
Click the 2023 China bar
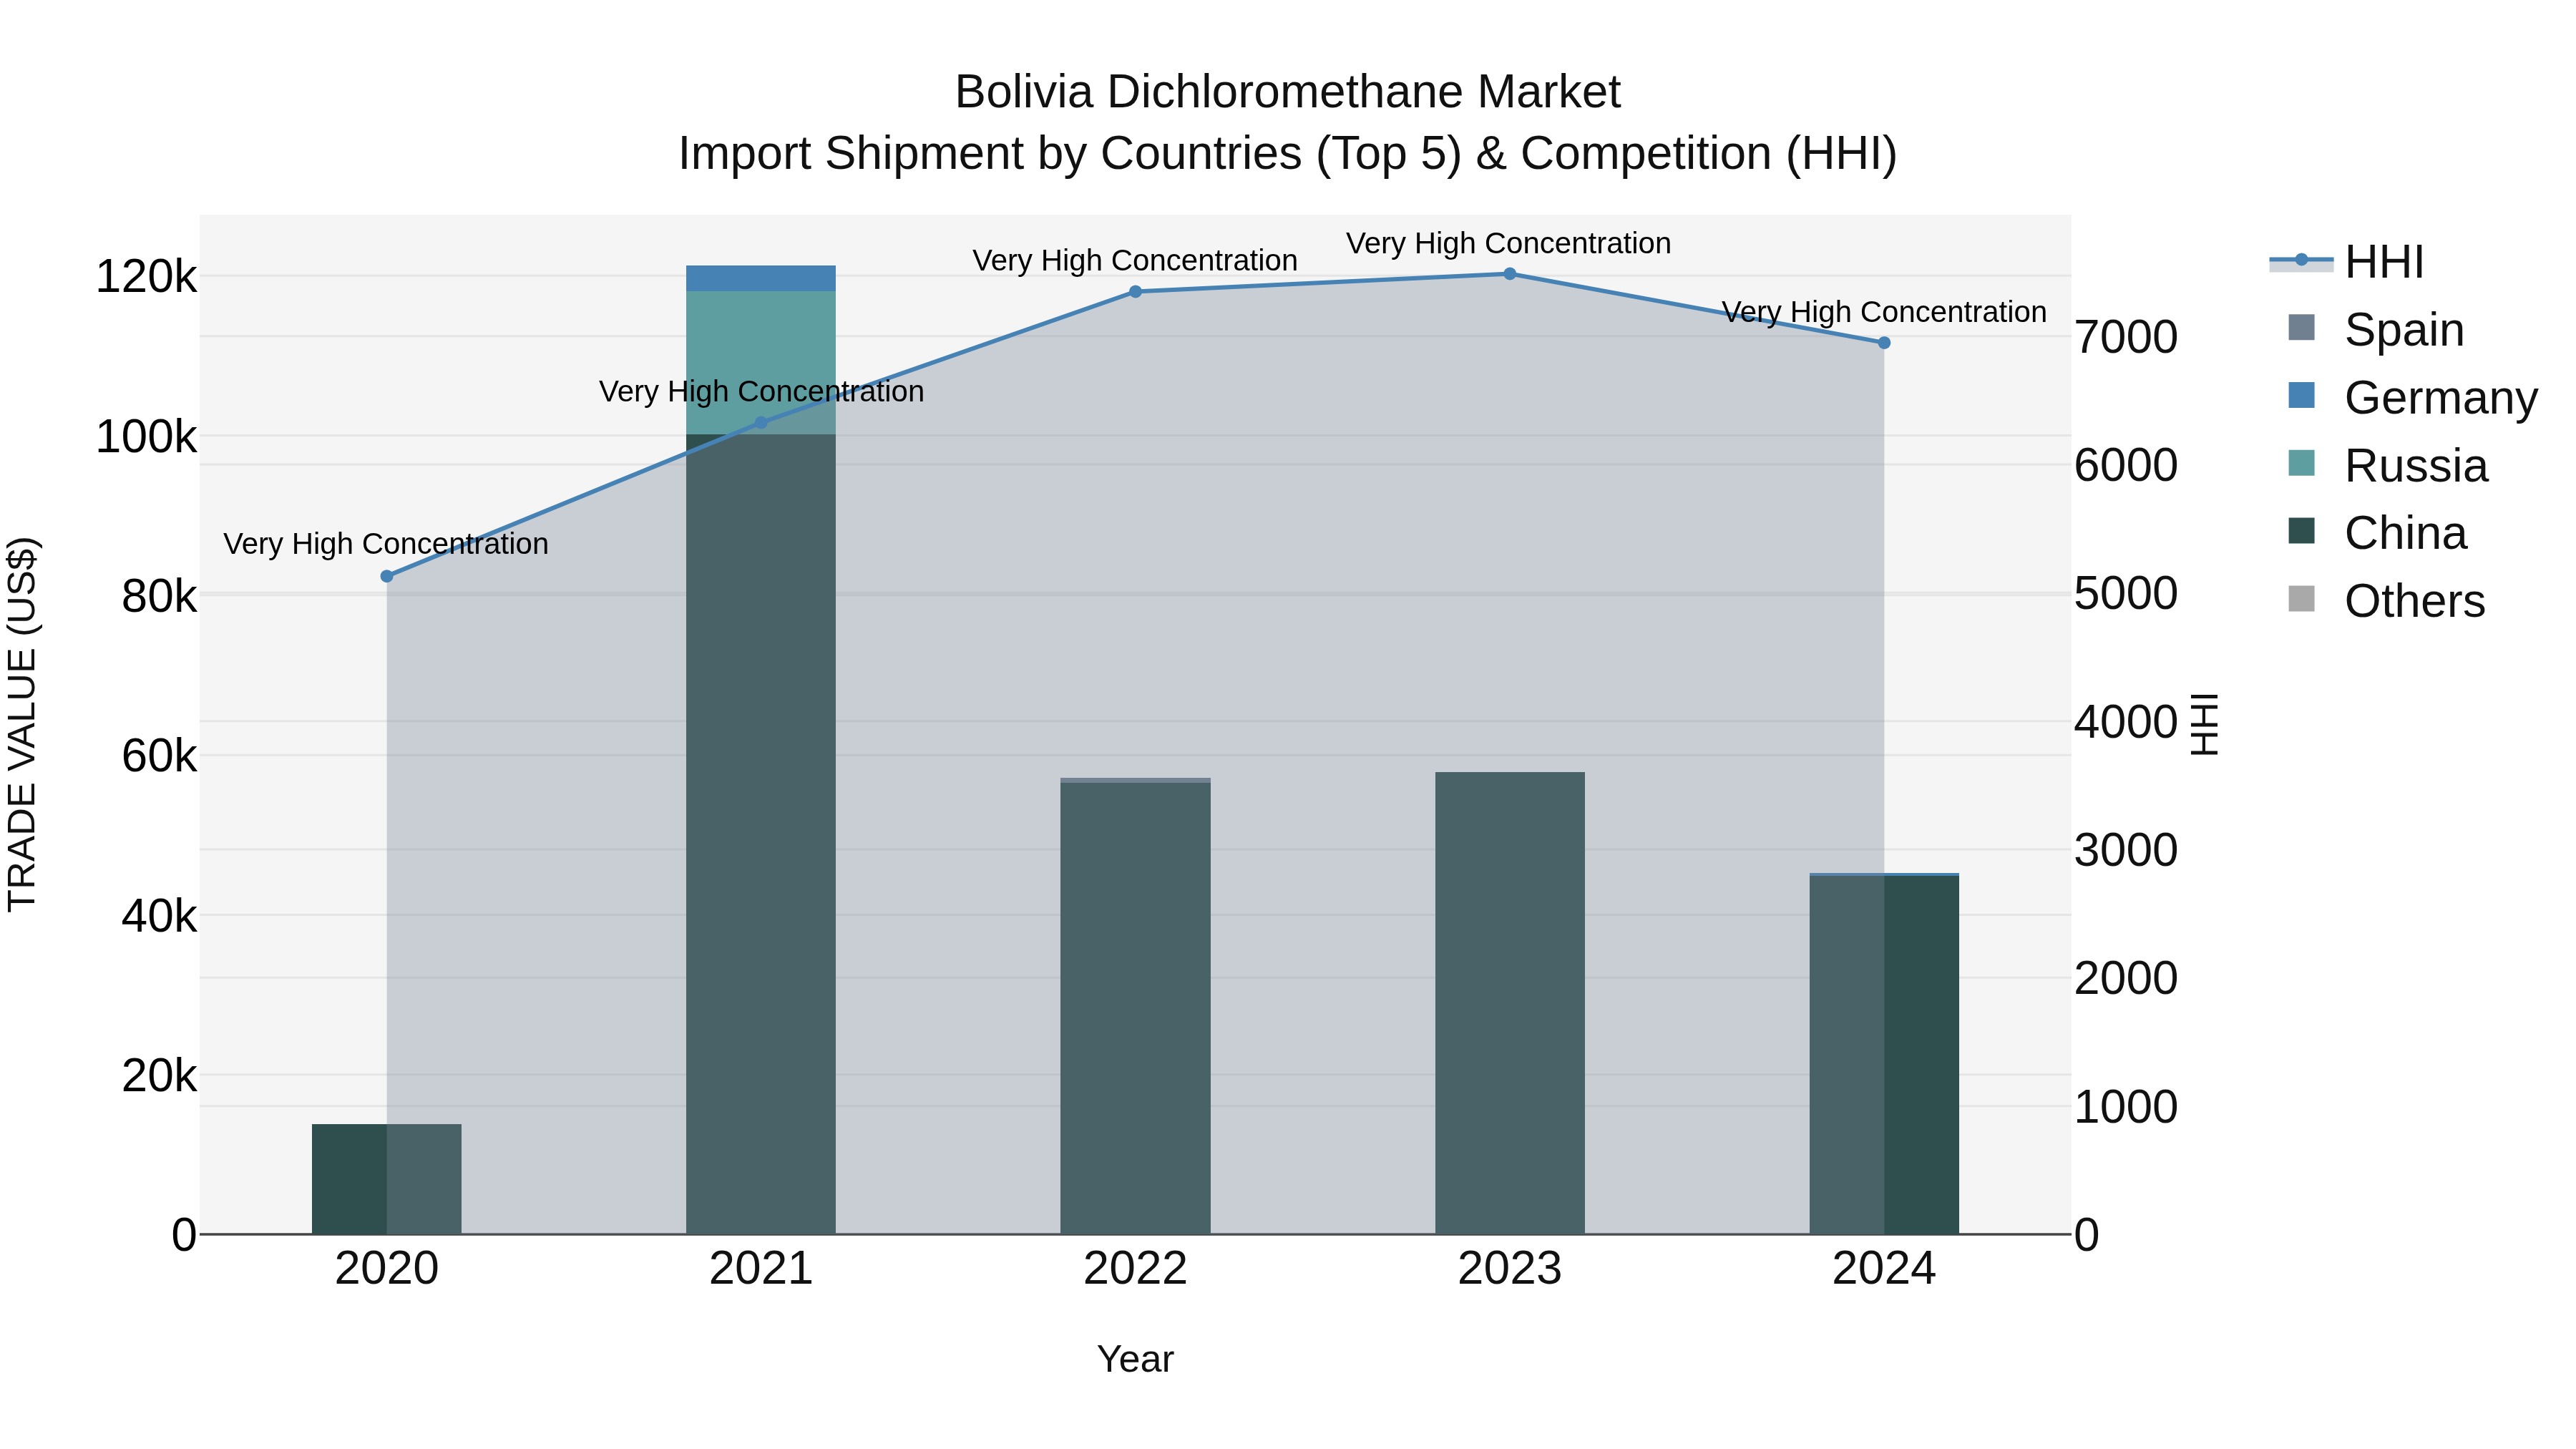point(1510,1003)
